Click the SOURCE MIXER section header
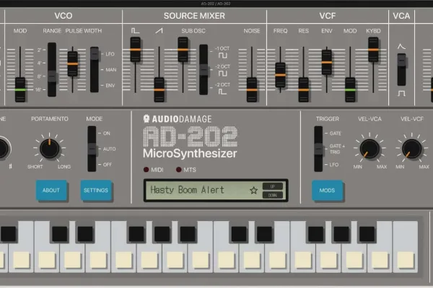The image size is (433, 288). pyautogui.click(x=194, y=16)
